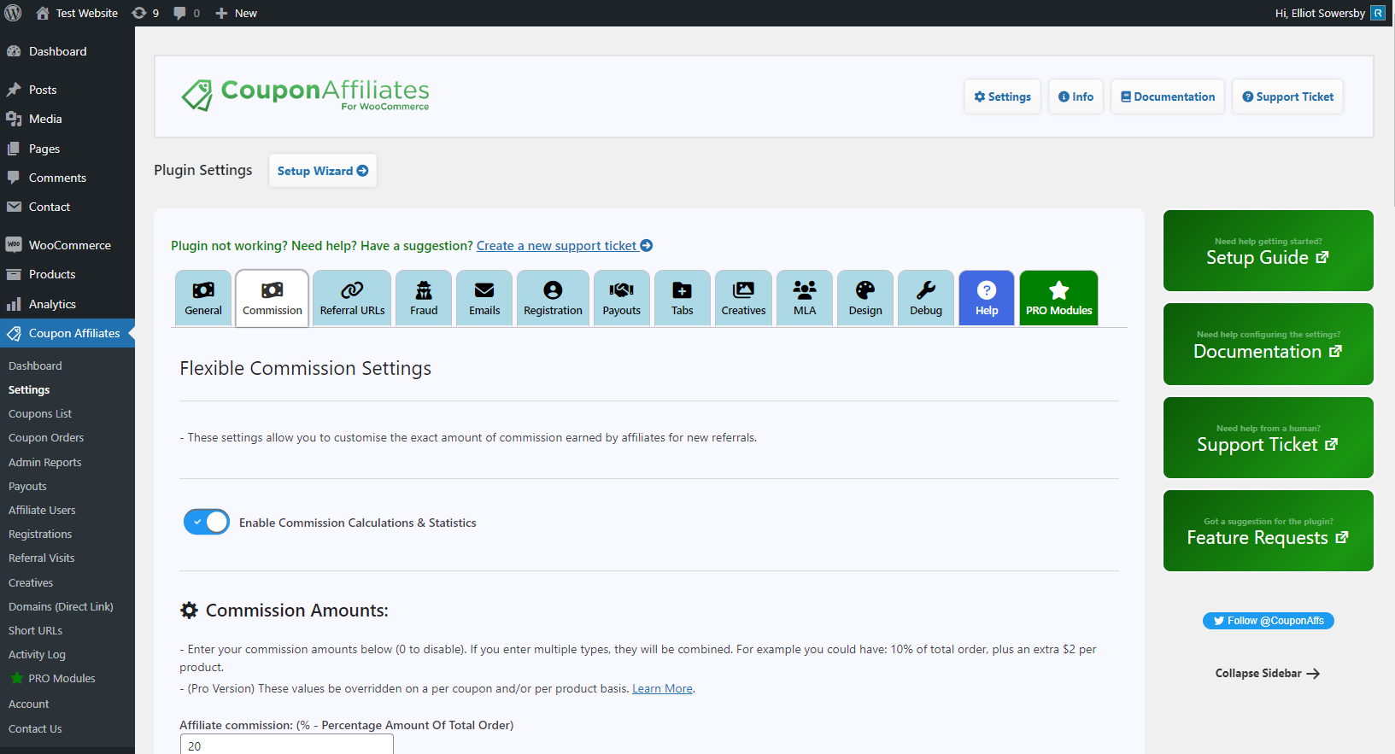
Task: Open Dashboard in WordPress admin menu
Action: (x=67, y=51)
